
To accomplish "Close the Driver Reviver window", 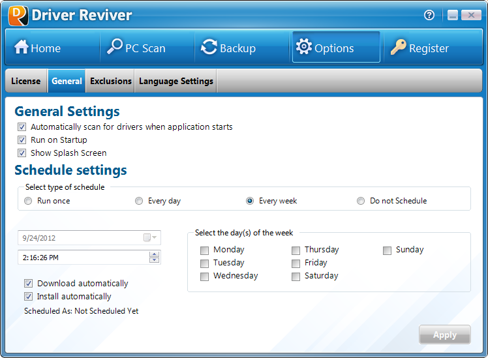I will pyautogui.click(x=471, y=15).
